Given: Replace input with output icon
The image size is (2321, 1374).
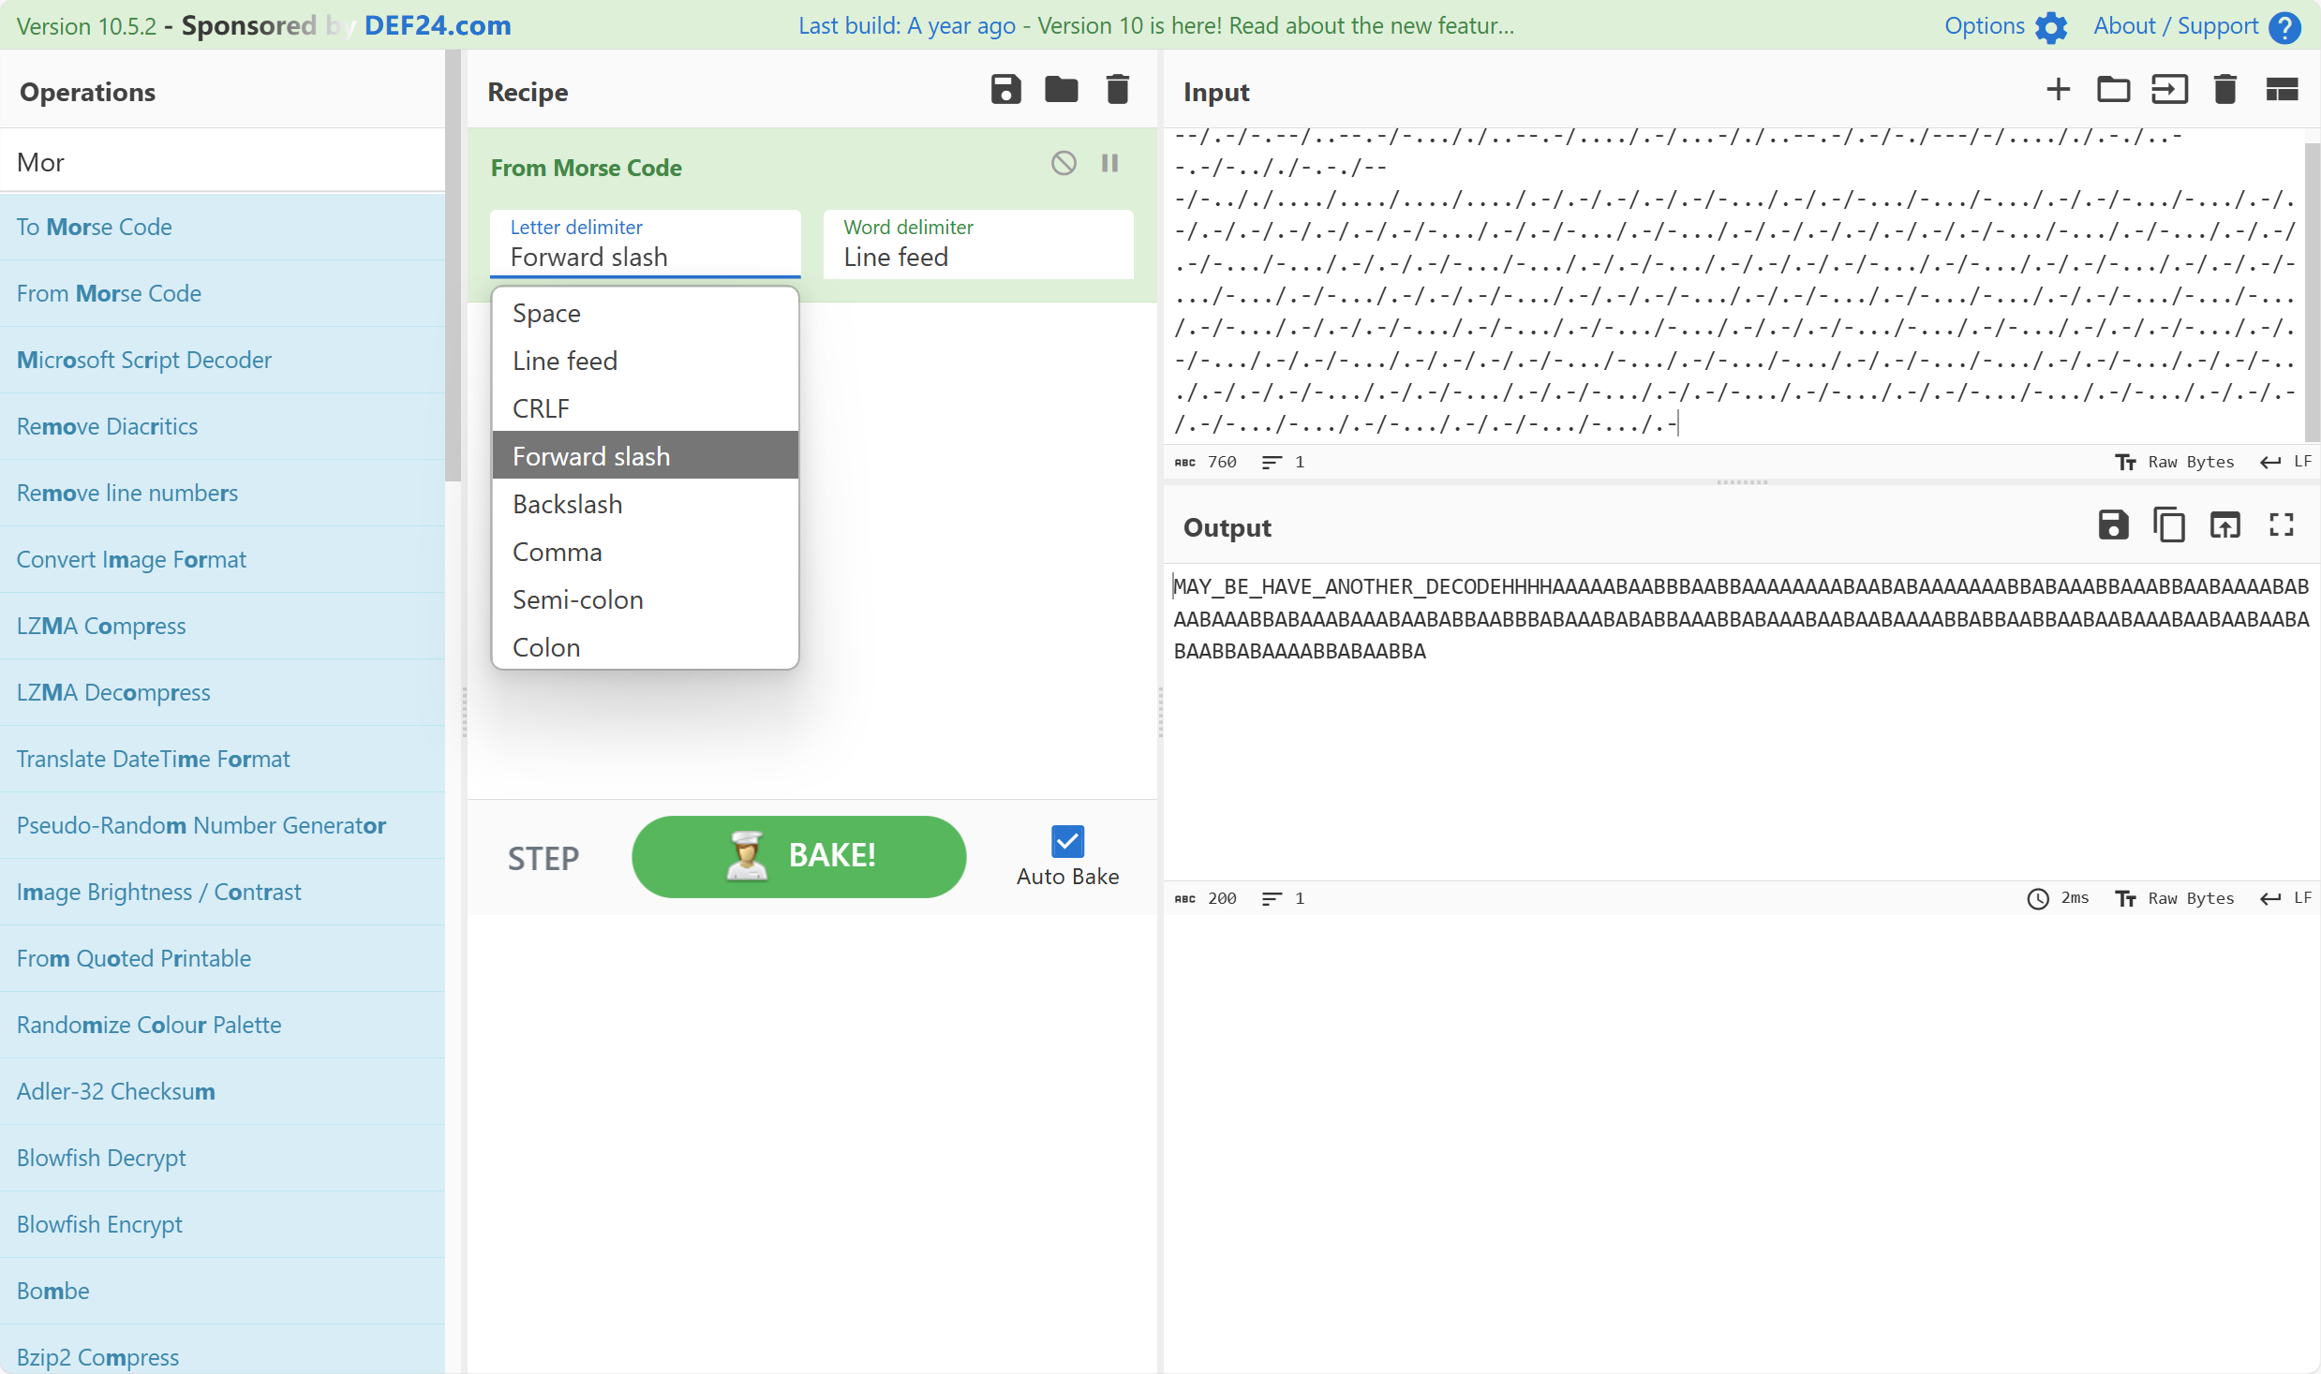Looking at the screenshot, I should pyautogui.click(x=2224, y=525).
